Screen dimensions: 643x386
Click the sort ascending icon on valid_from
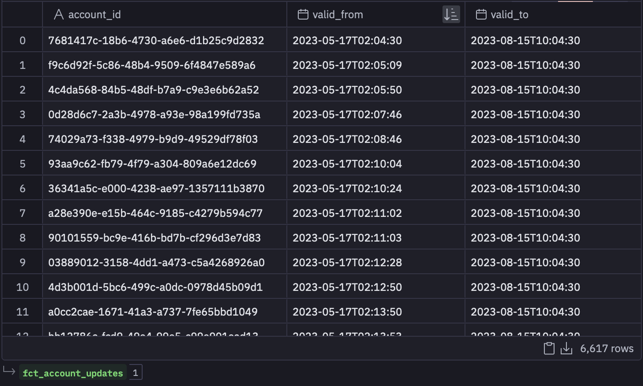click(x=451, y=14)
